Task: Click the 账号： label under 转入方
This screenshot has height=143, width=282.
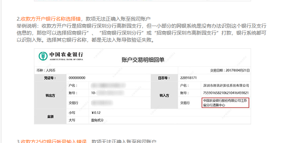Action: tap(184, 93)
